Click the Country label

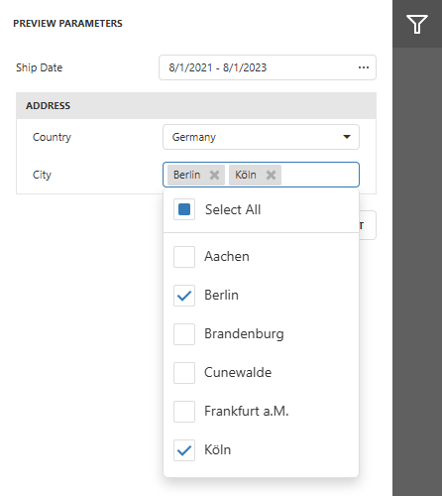pyautogui.click(x=52, y=137)
